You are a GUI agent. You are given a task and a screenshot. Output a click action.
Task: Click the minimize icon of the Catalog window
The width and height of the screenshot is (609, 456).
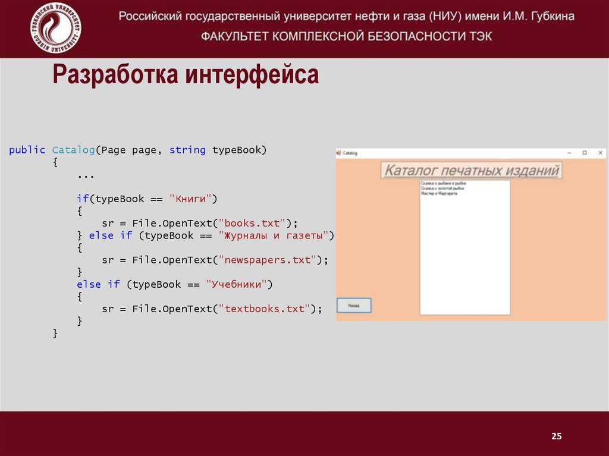569,152
